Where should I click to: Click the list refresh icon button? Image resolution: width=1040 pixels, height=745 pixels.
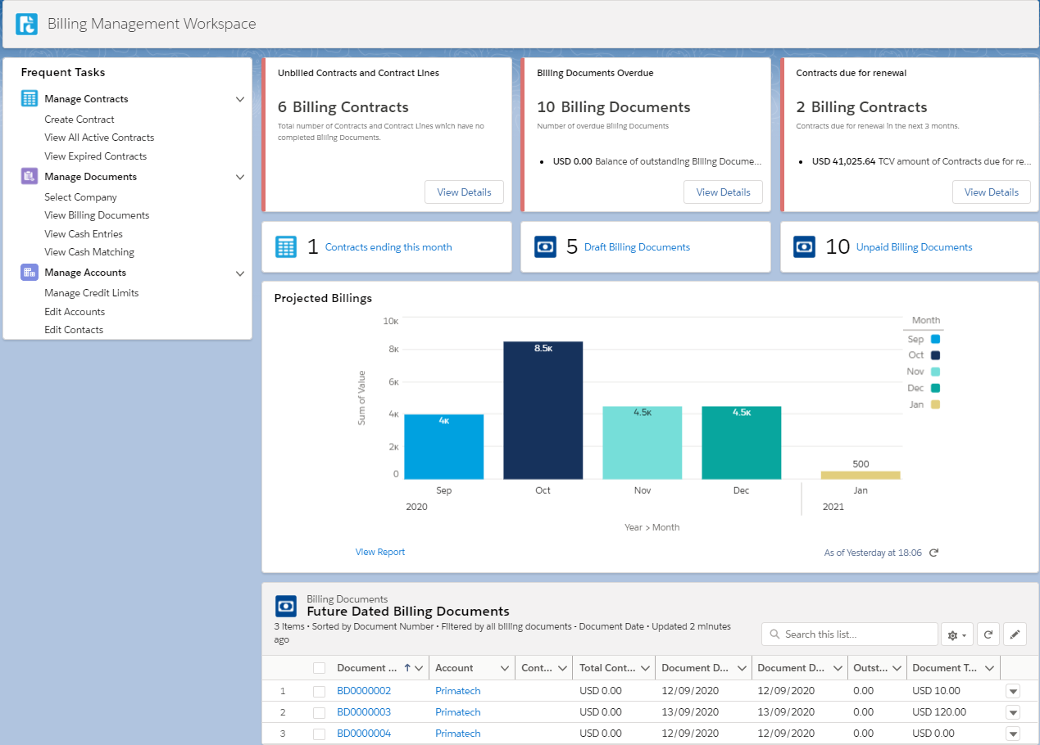pyautogui.click(x=989, y=634)
